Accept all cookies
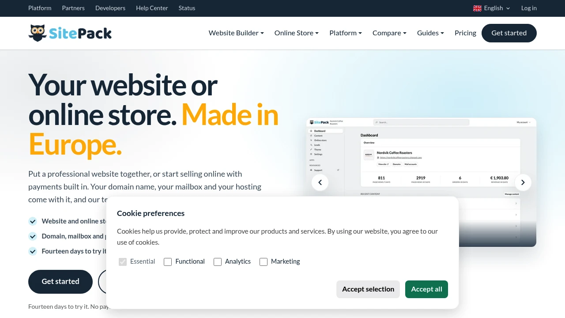The height and width of the screenshot is (318, 565). (x=426, y=289)
